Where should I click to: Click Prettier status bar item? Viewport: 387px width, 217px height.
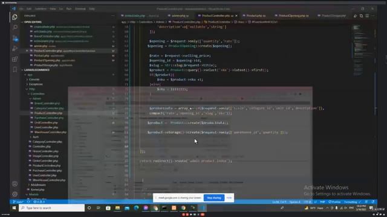pos(334,202)
